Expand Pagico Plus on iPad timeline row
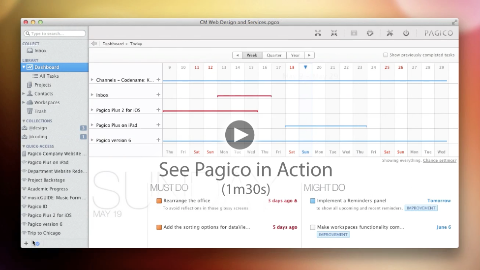Image resolution: width=480 pixels, height=270 pixels. [92, 124]
